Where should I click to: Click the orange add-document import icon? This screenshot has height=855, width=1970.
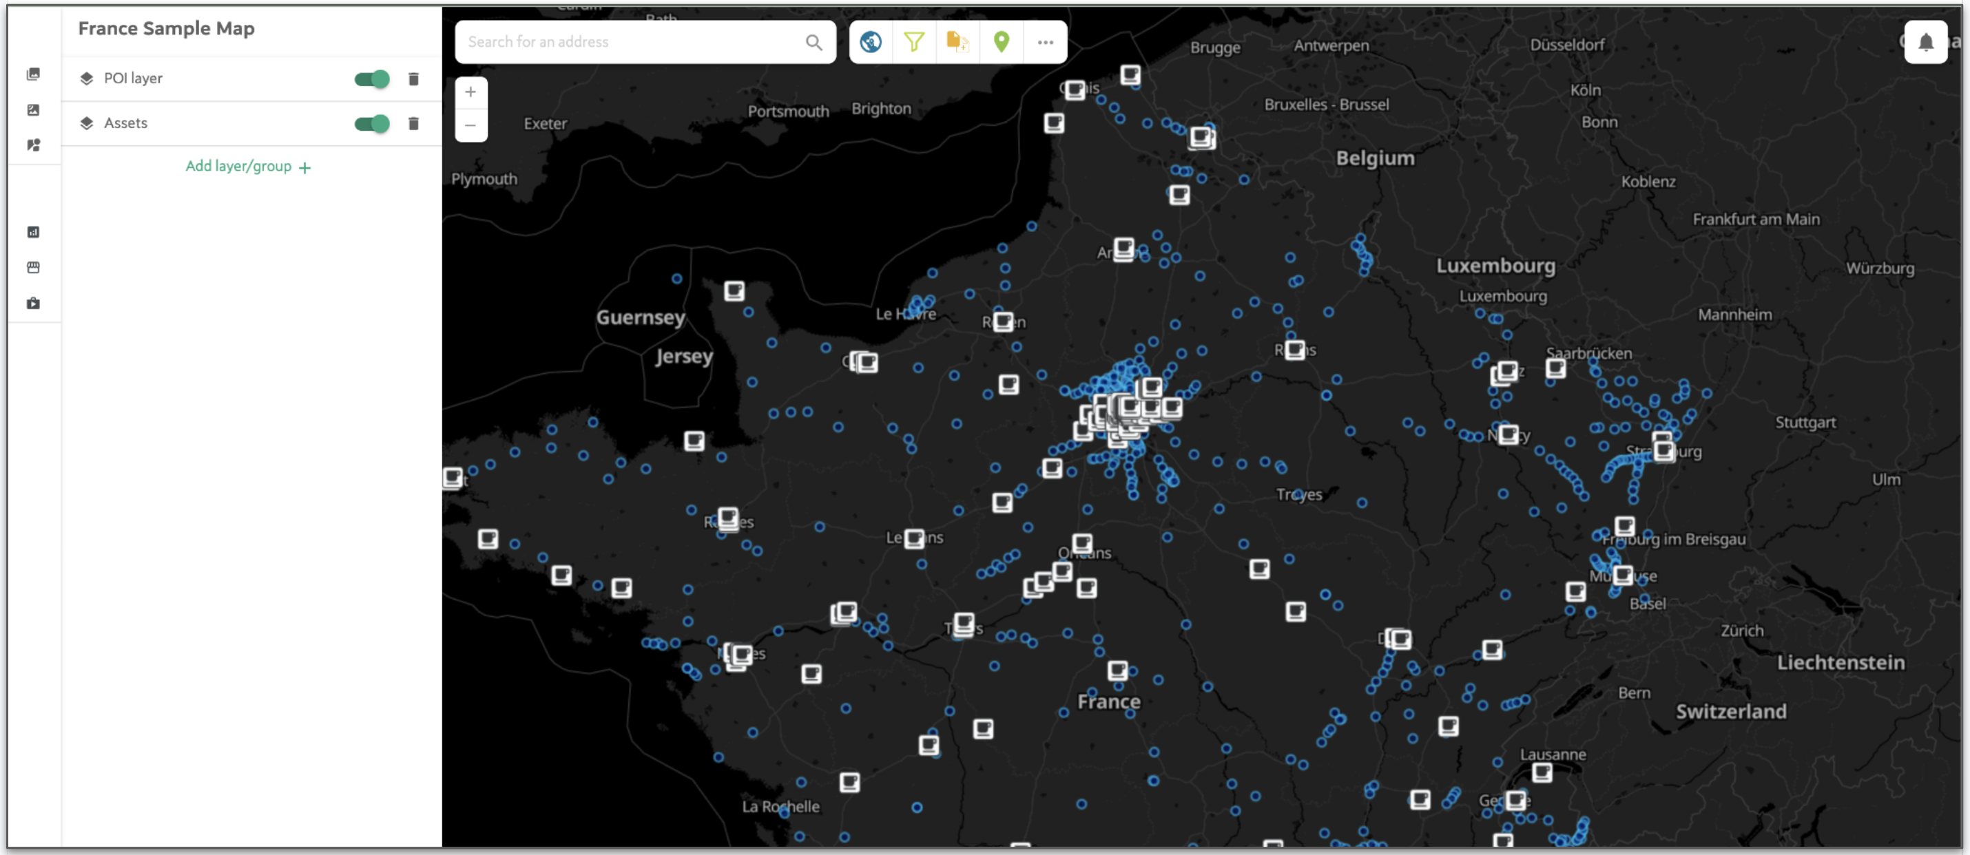(x=957, y=42)
